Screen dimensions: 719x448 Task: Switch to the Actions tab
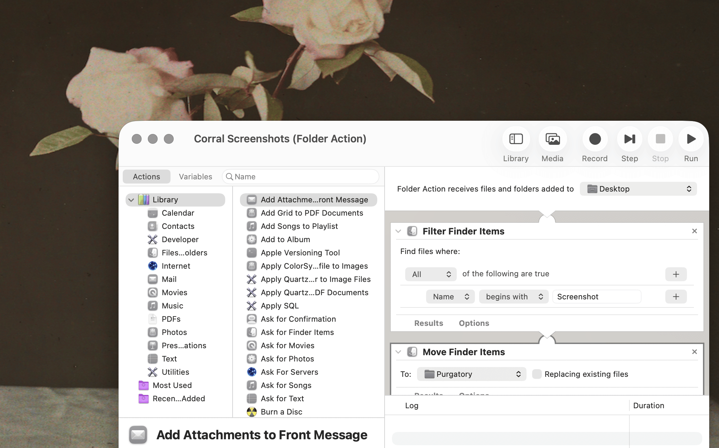pos(146,177)
